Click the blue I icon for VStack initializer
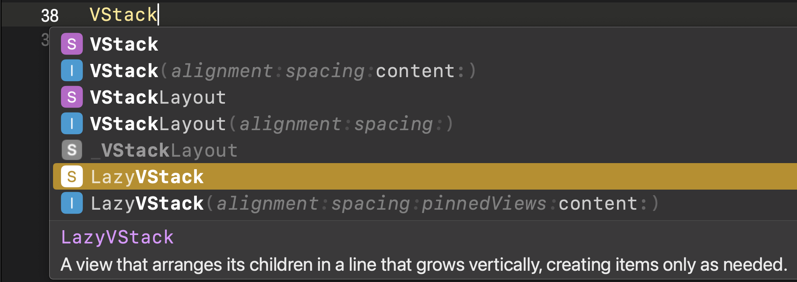Image resolution: width=797 pixels, height=282 pixels. (72, 70)
